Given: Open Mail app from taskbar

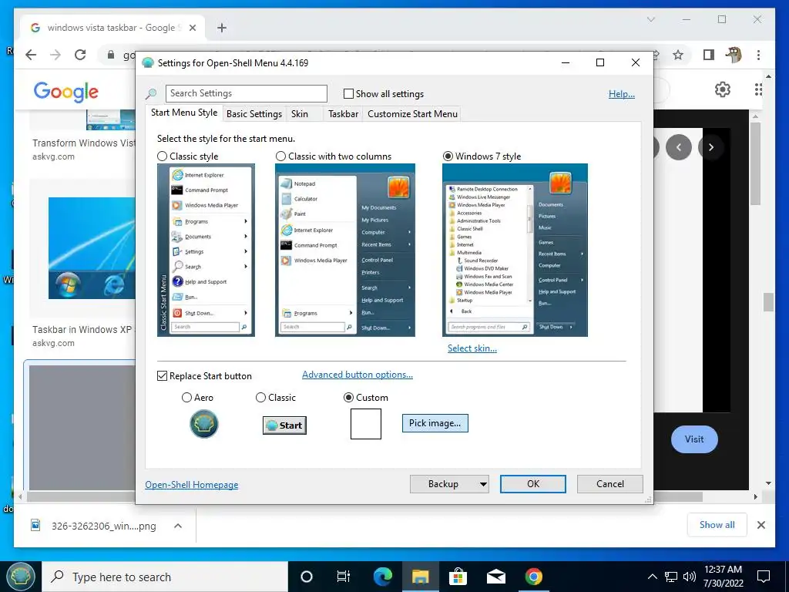Looking at the screenshot, I should (495, 577).
